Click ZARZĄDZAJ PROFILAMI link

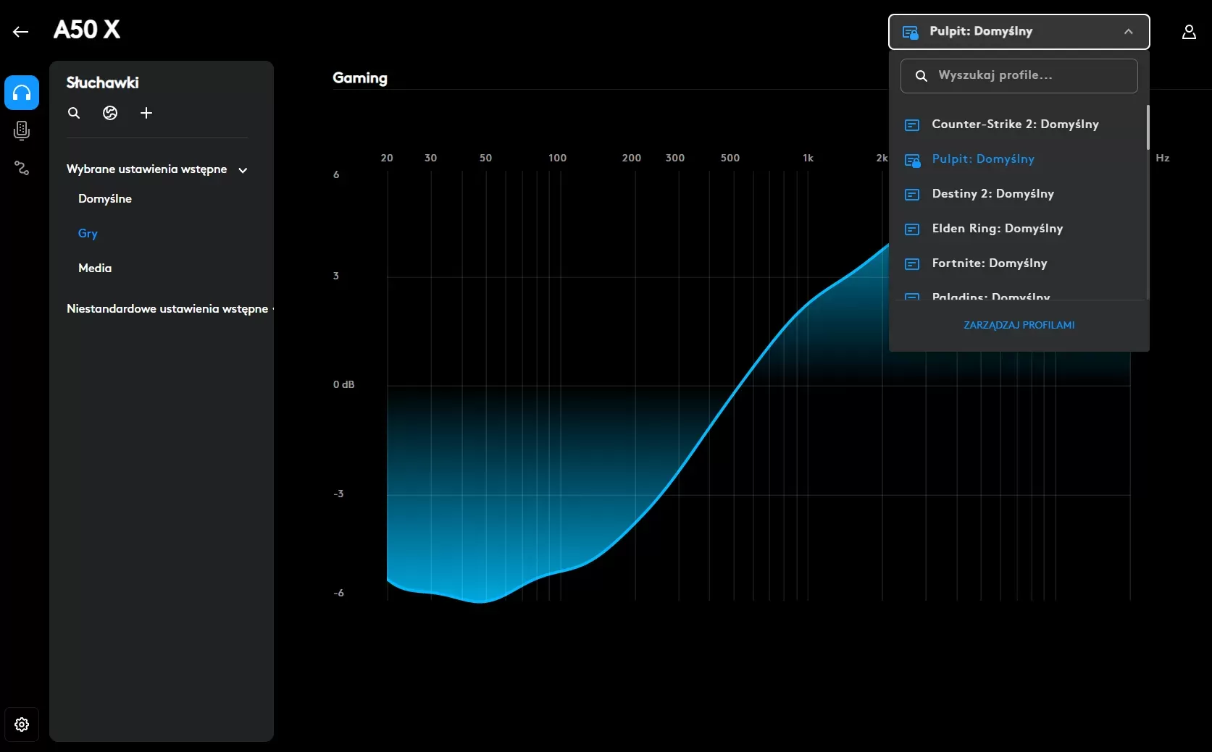coord(1019,325)
